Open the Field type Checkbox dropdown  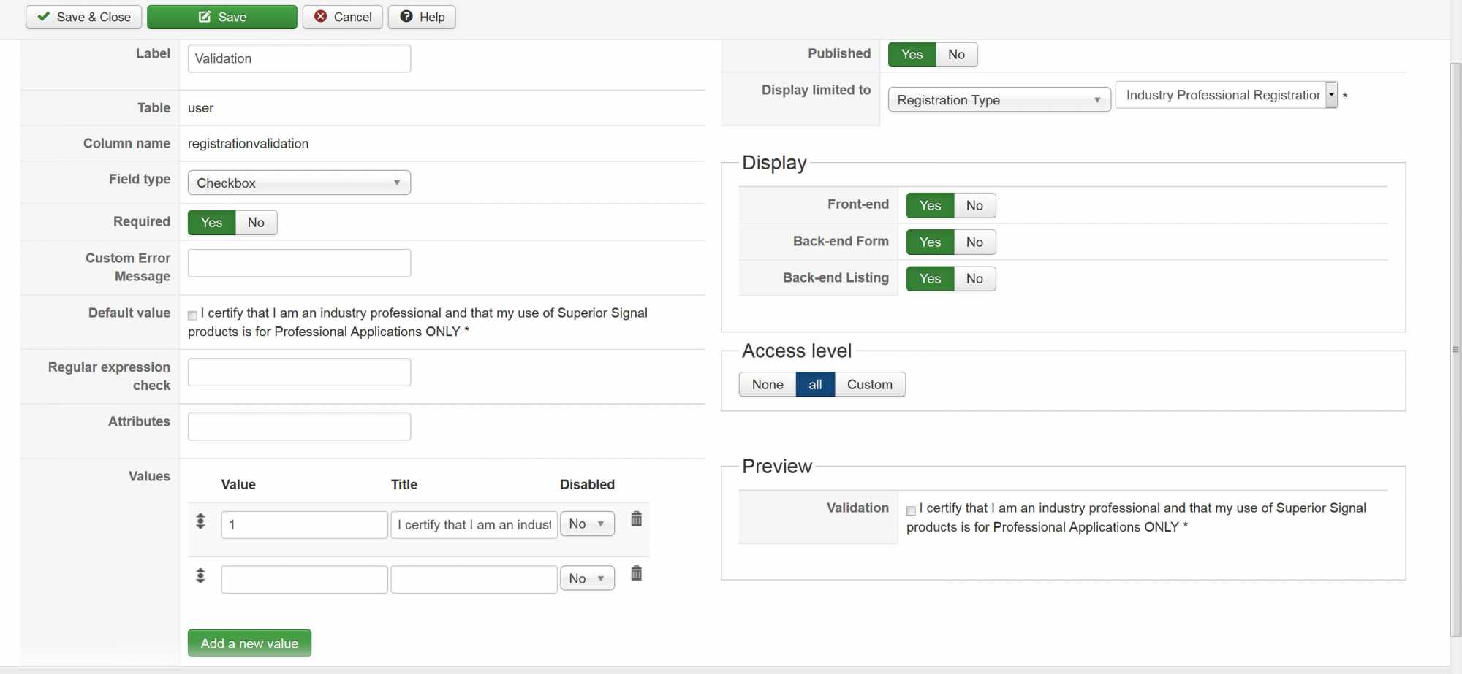click(x=299, y=183)
